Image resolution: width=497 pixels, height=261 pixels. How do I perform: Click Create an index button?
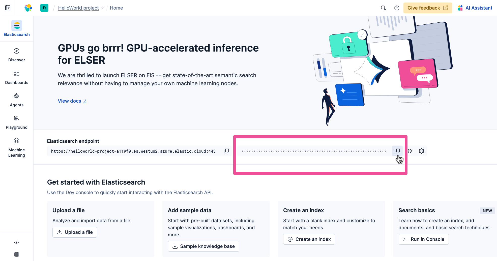pyautogui.click(x=309, y=239)
